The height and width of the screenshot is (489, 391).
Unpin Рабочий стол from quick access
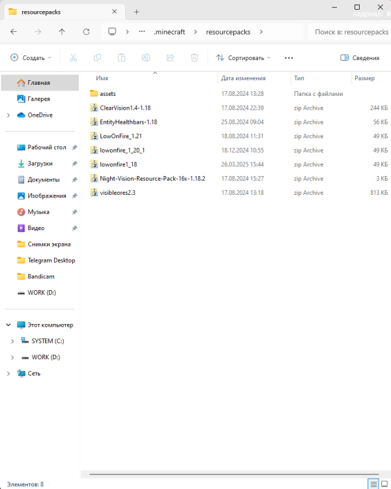74,147
